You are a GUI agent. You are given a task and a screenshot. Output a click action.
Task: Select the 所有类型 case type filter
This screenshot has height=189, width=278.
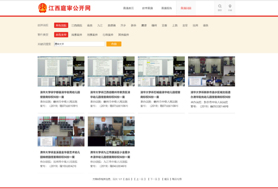[x=61, y=34]
